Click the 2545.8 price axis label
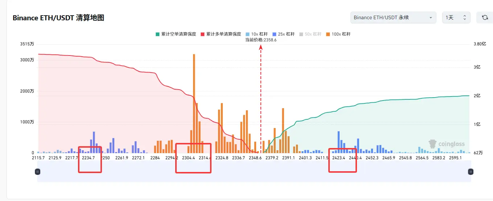Viewport: 493px width, 201px height. (405, 158)
